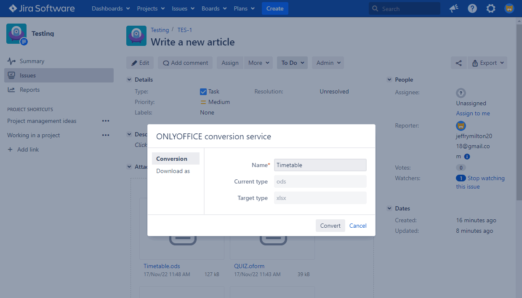The width and height of the screenshot is (522, 298).
Task: Click the Name input field
Action: [x=320, y=165]
